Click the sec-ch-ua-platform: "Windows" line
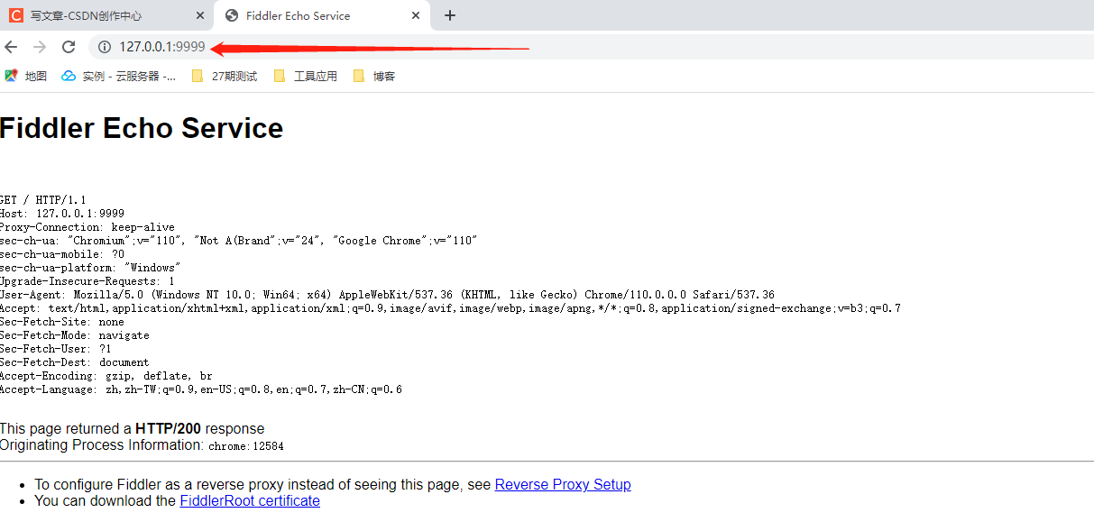This screenshot has height=531, width=1094. click(90, 268)
